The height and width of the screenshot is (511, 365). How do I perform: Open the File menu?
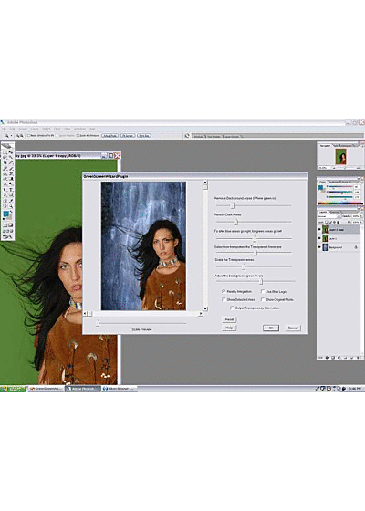[x=5, y=129]
